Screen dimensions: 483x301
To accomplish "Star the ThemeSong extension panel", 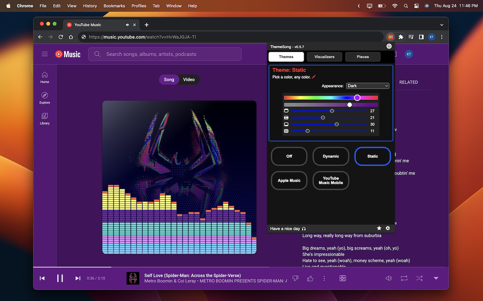I will [x=379, y=228].
